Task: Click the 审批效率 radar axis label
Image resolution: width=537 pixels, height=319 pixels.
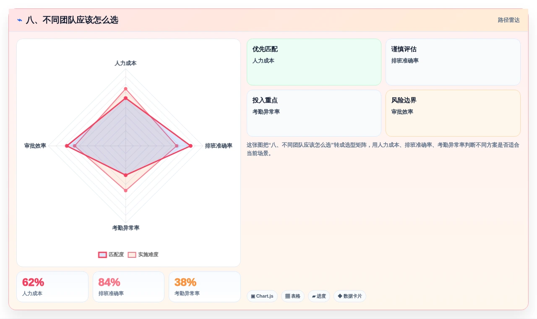Action: tap(35, 146)
